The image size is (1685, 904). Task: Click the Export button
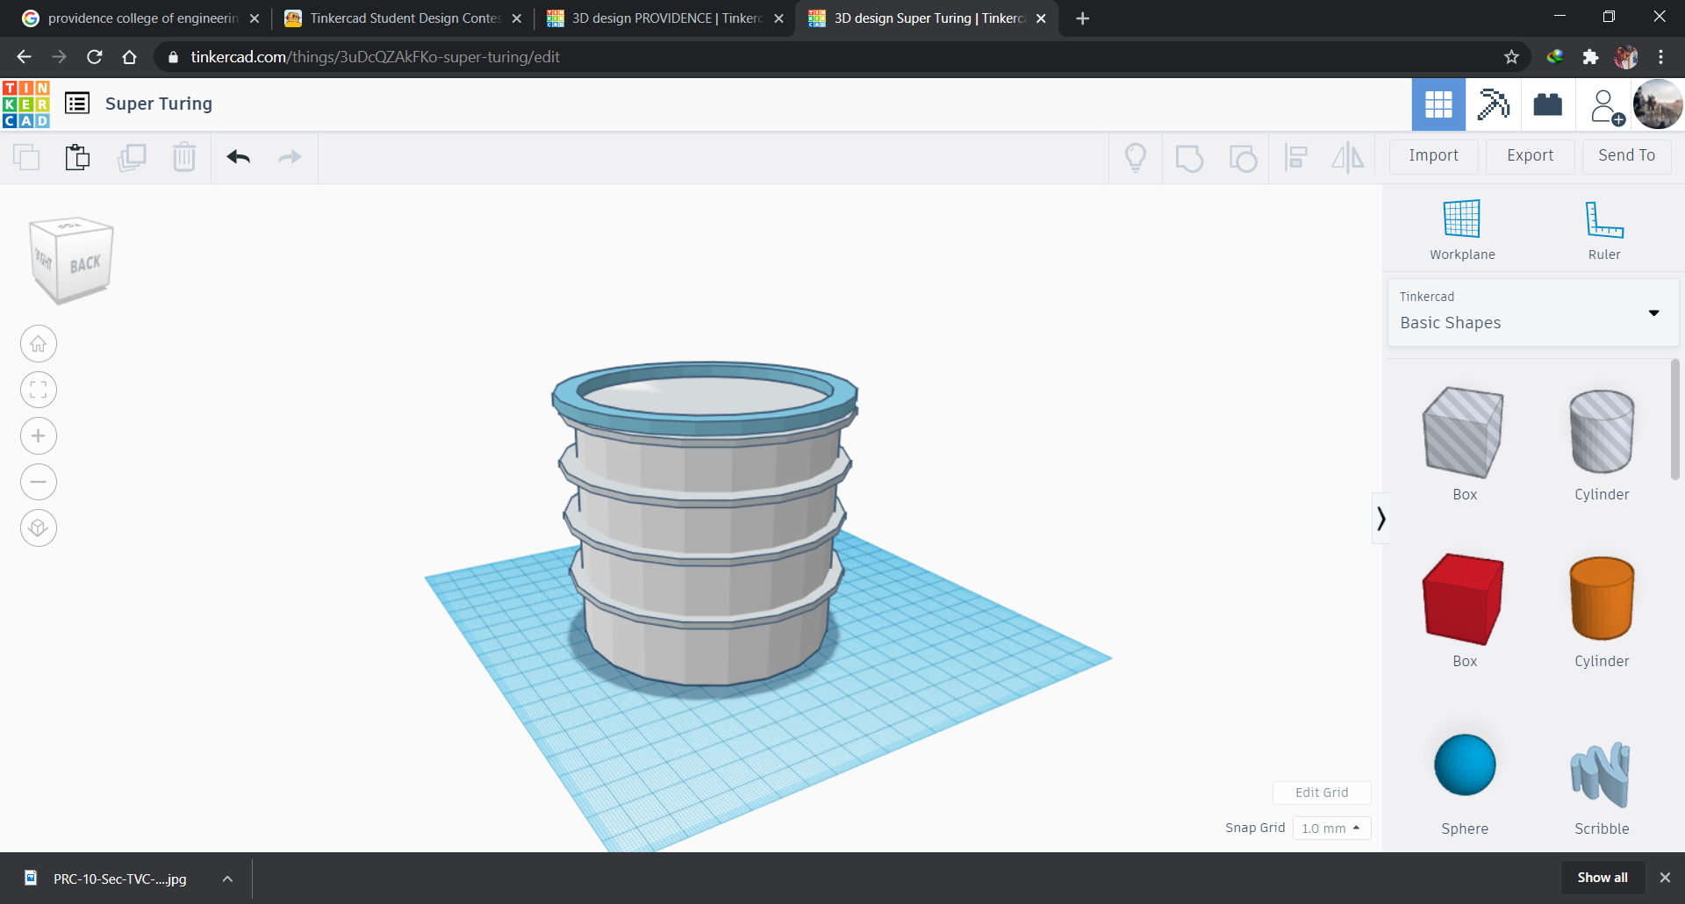pos(1530,156)
